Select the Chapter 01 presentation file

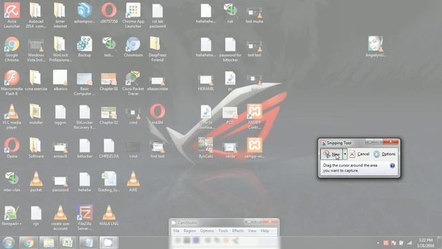coord(109,80)
